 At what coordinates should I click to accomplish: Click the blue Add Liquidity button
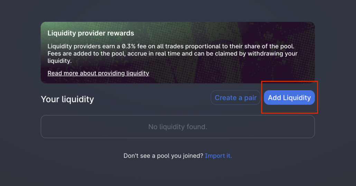point(289,98)
